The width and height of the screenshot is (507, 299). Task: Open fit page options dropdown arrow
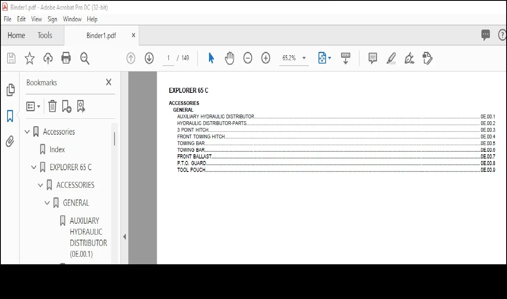329,58
